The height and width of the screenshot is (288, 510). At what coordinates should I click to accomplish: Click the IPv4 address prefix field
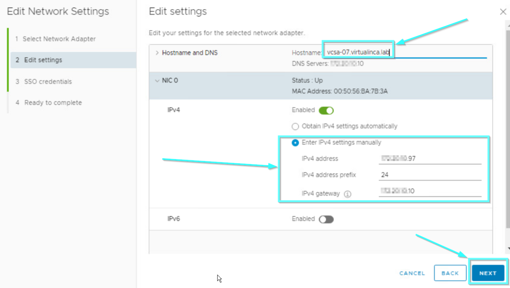[430, 175]
